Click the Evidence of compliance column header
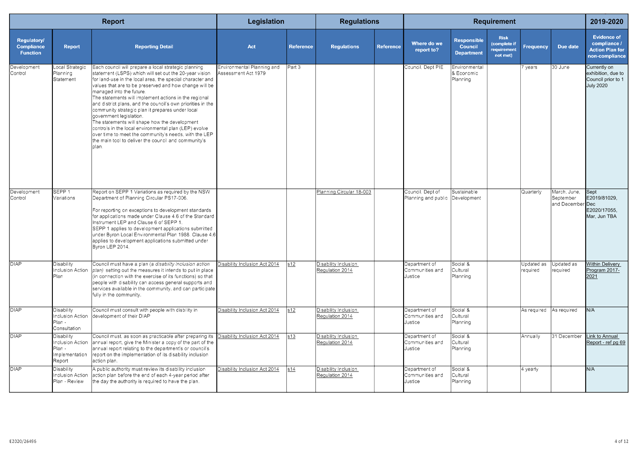Viewport: 638px width, 451px height. click(607, 47)
